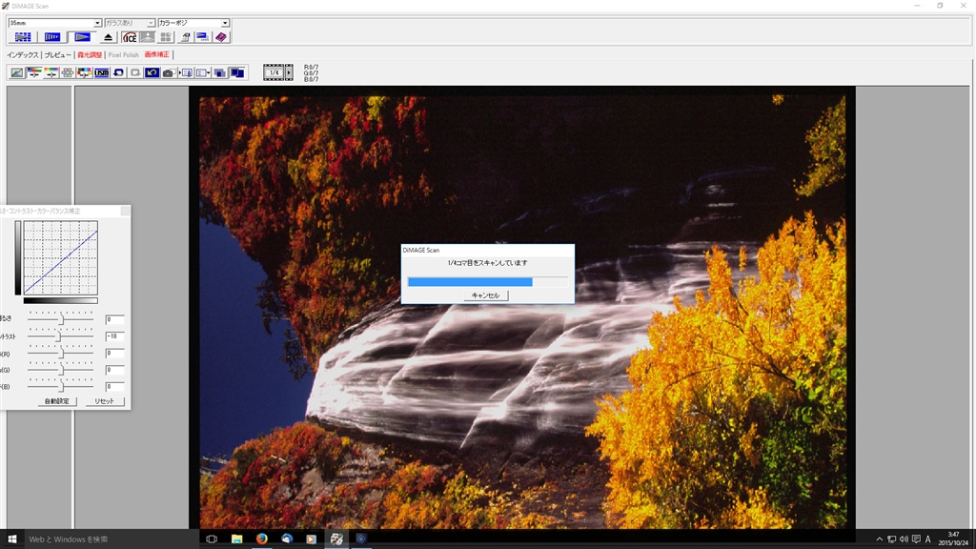Image resolution: width=976 pixels, height=549 pixels.
Task: Click the Web と Windows を検索 search box
Action: 111,539
